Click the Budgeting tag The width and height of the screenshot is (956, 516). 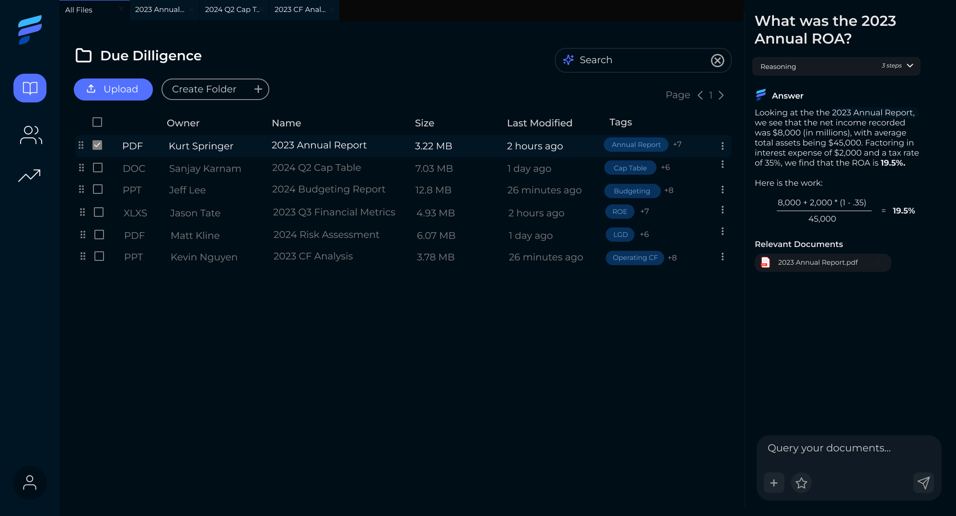[632, 191]
